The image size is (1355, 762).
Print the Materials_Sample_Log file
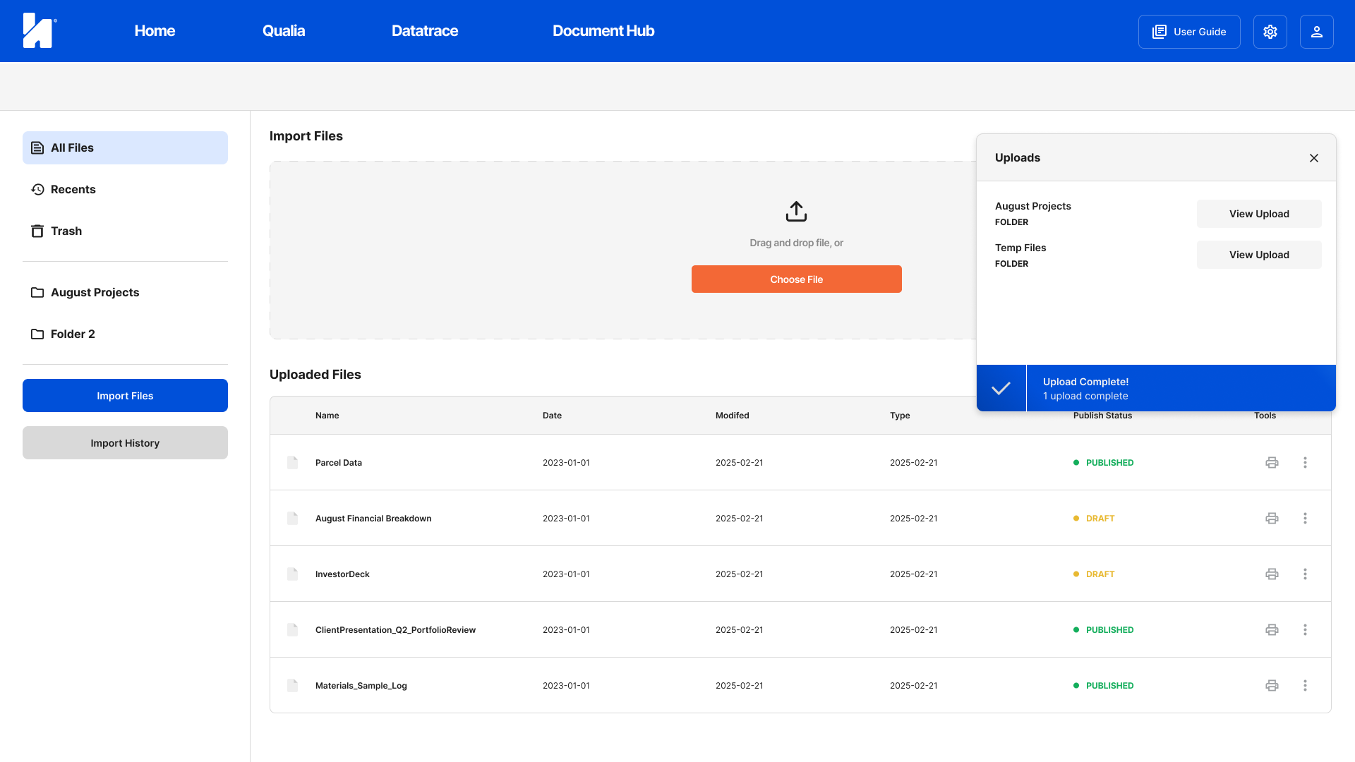coord(1272,686)
